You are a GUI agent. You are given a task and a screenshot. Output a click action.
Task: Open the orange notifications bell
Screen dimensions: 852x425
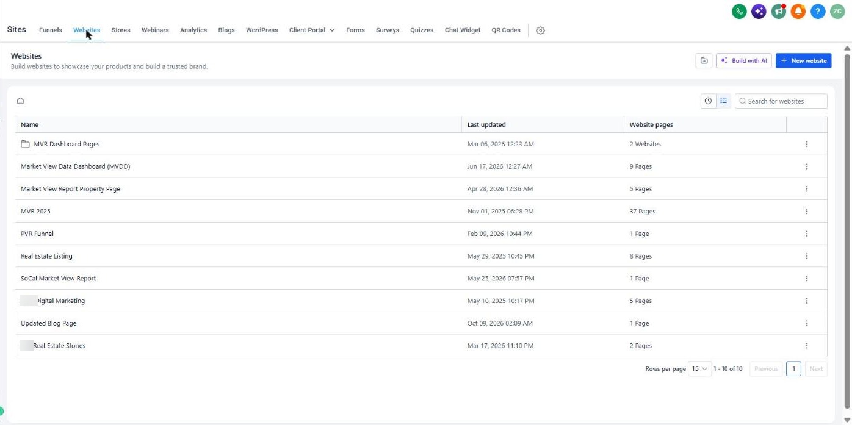tap(798, 11)
